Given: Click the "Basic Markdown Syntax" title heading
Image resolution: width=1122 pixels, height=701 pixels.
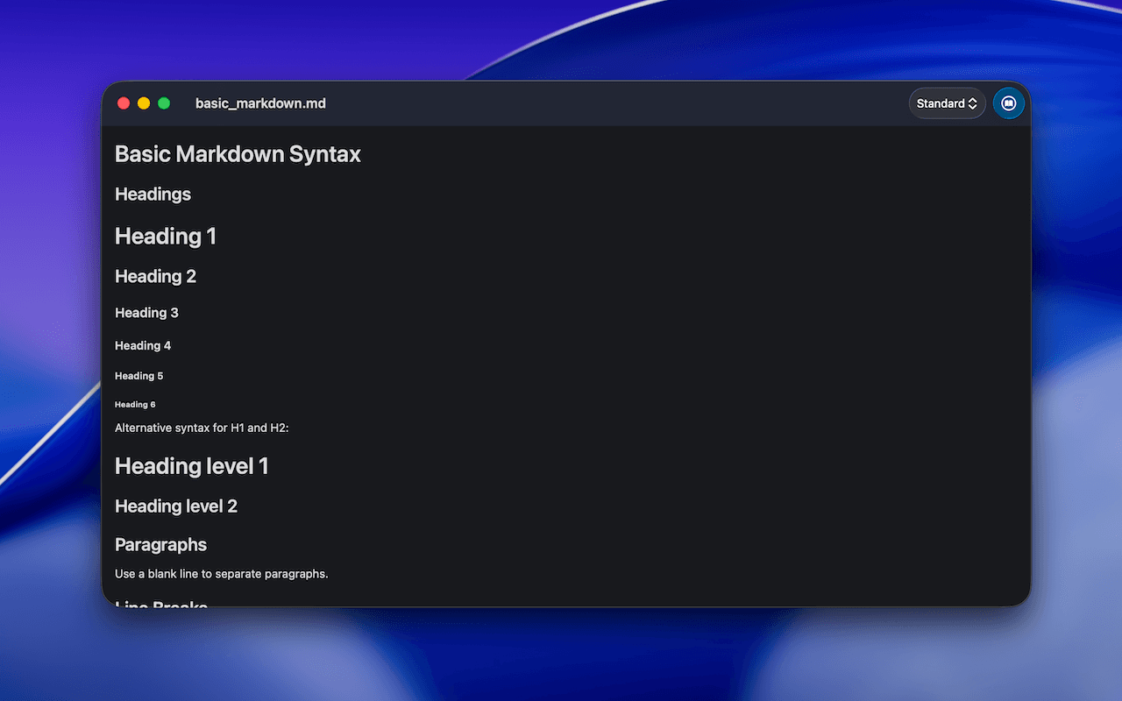Looking at the screenshot, I should (238, 154).
